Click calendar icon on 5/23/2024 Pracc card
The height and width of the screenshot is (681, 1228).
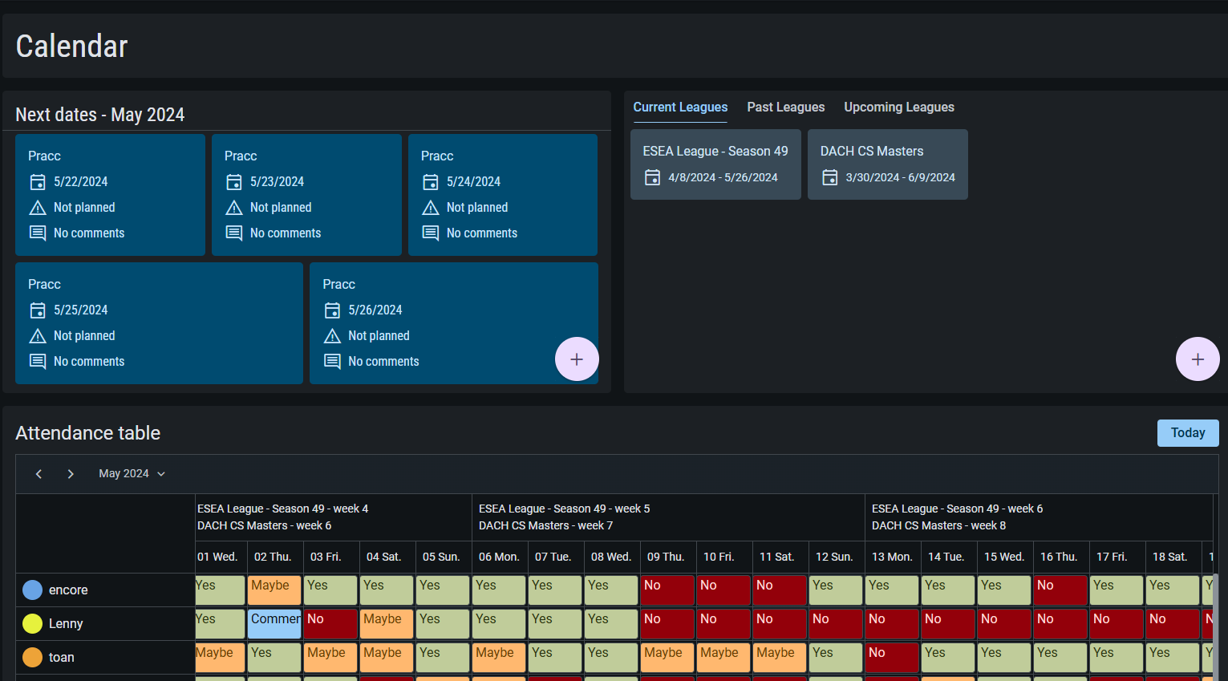point(234,182)
